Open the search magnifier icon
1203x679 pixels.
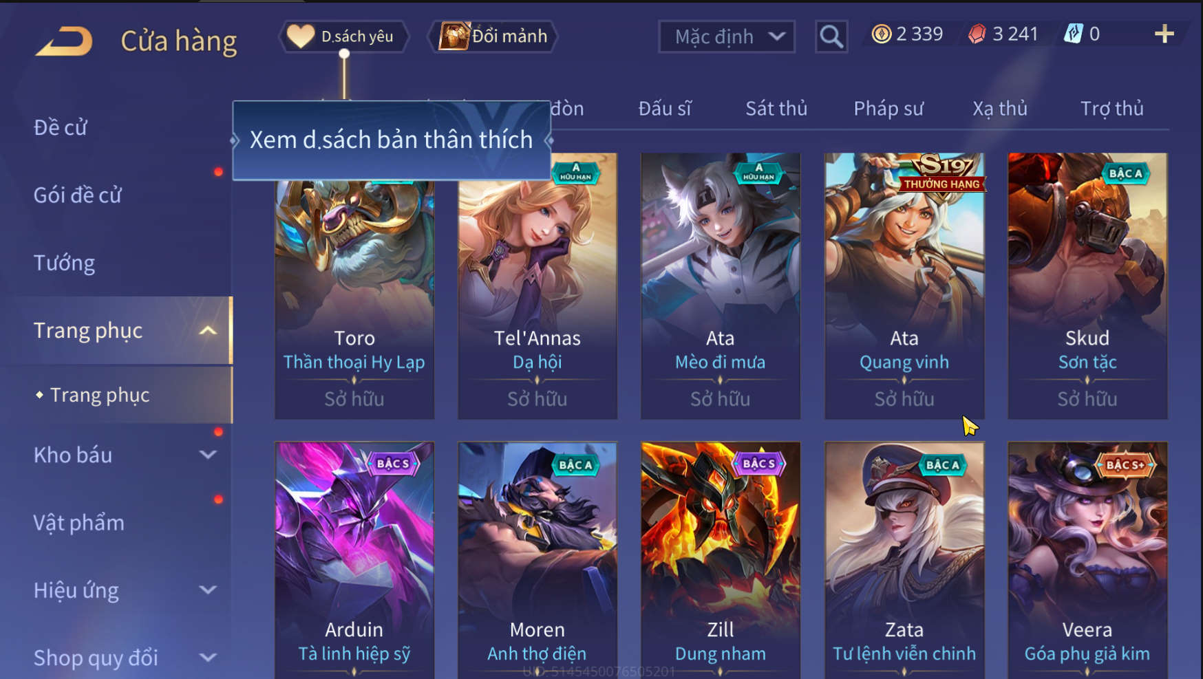(x=831, y=36)
